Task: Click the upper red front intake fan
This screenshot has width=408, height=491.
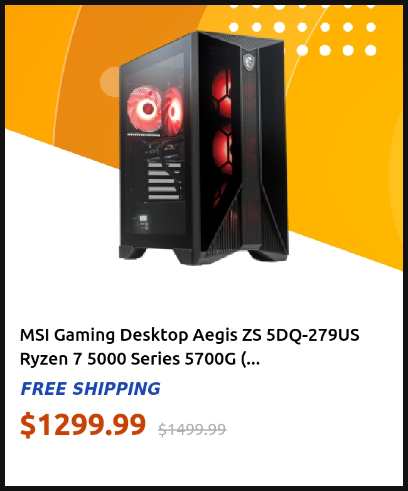Action: [222, 95]
